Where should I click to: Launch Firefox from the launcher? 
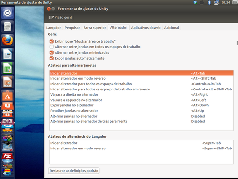pyautogui.click(x=7, y=41)
